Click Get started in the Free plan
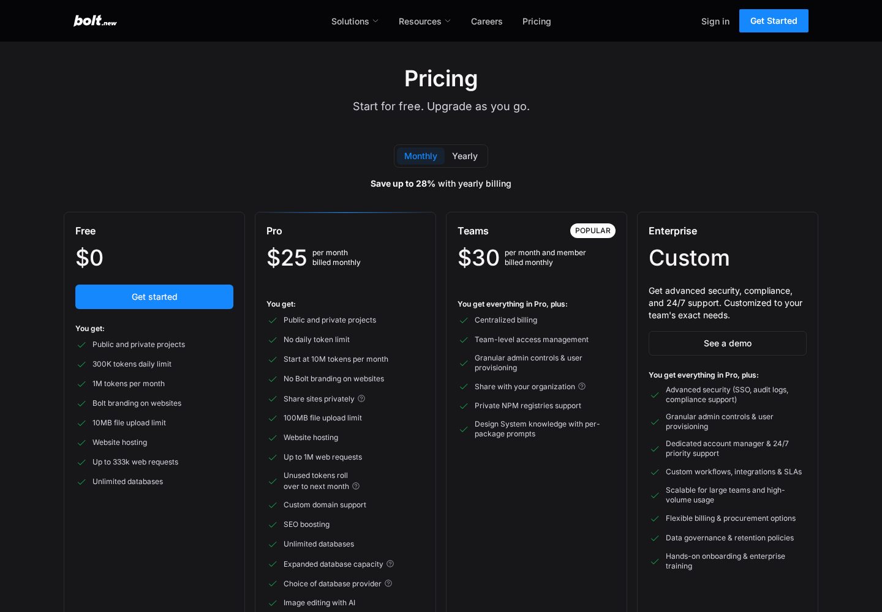882x612 pixels. tap(154, 297)
